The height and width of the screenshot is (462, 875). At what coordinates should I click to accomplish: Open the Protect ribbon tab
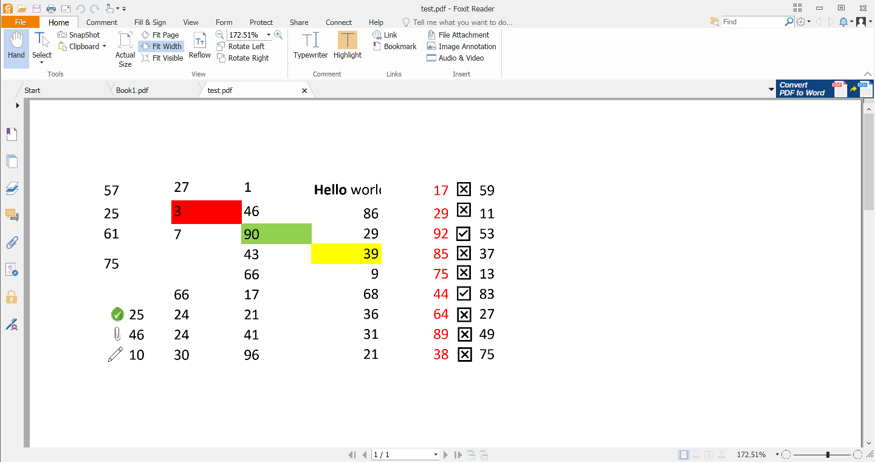tap(261, 22)
